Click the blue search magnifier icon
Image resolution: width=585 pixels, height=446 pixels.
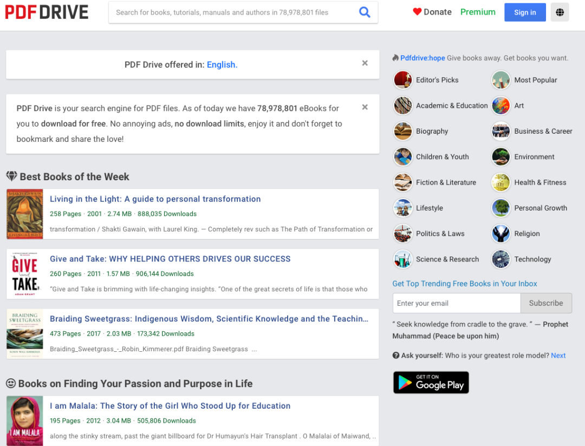click(x=365, y=12)
